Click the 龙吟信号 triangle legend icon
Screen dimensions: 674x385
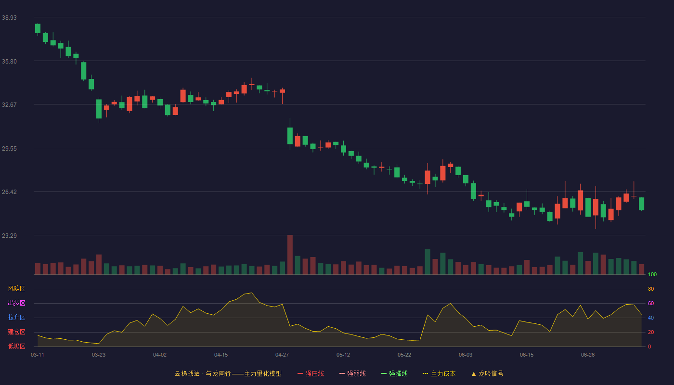pos(474,373)
